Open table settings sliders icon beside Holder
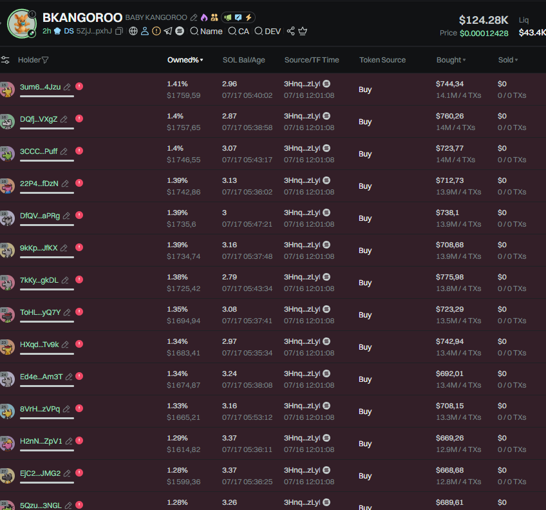 pyautogui.click(x=5, y=60)
